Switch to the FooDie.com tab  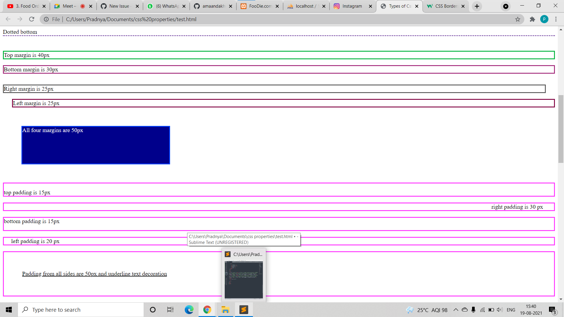point(260,6)
